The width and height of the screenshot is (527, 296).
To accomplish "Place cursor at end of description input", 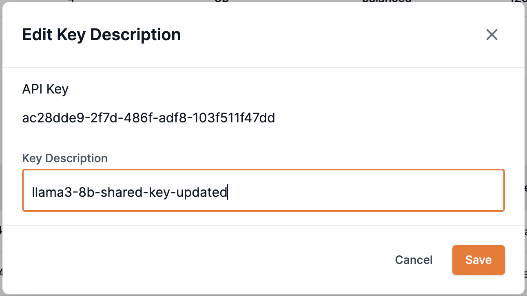I will [x=227, y=192].
